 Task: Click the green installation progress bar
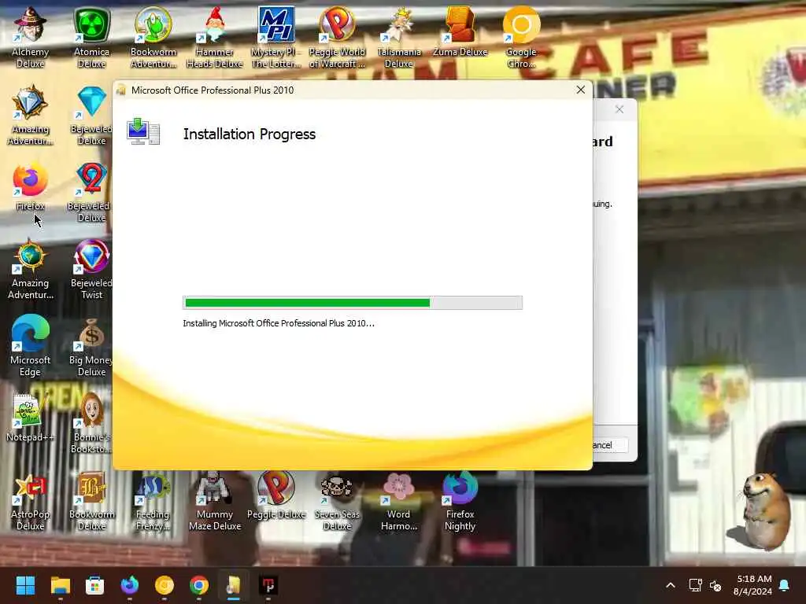(x=353, y=303)
